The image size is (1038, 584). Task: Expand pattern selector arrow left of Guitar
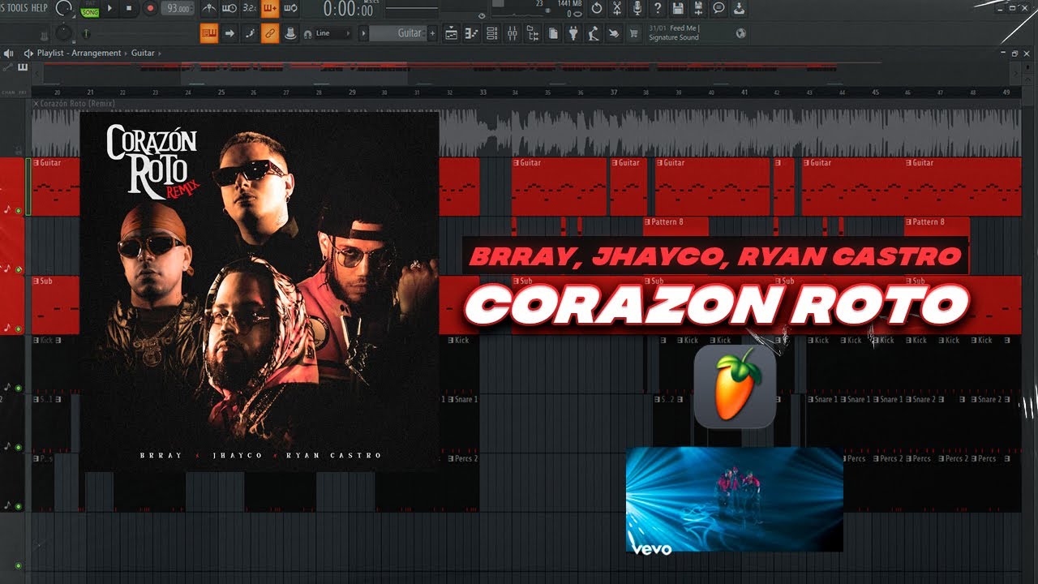pyautogui.click(x=363, y=33)
